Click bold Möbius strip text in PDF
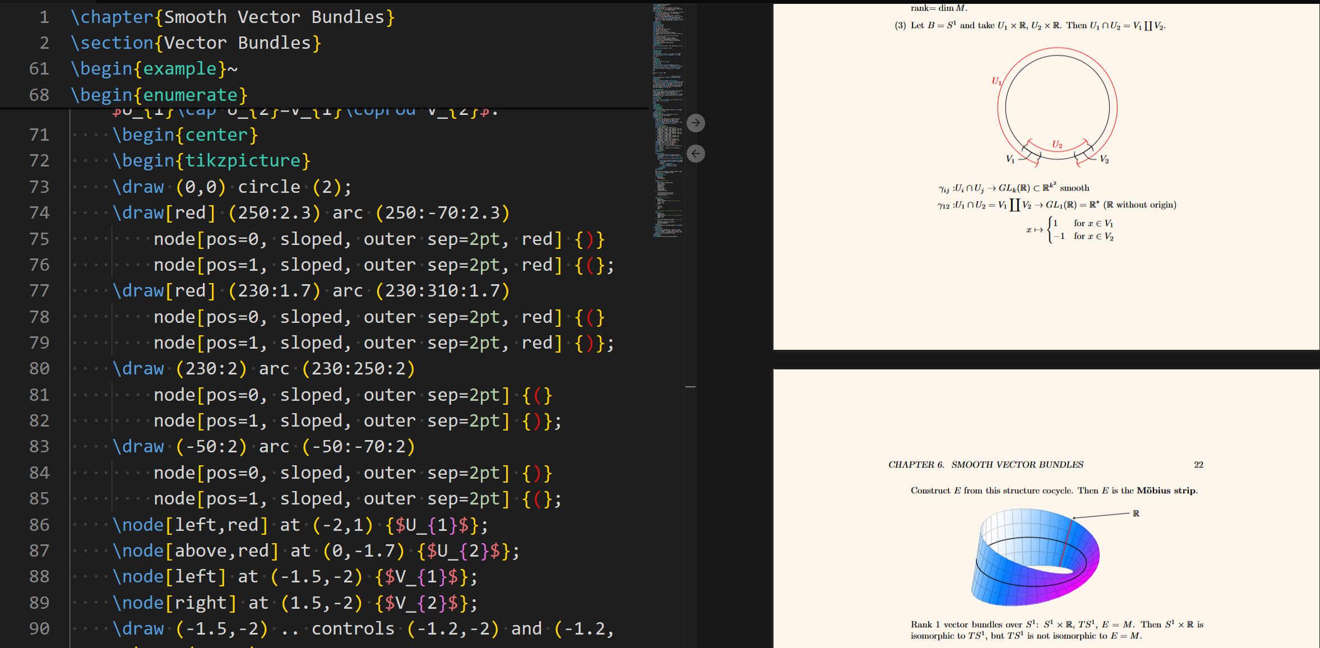Screen dimensions: 1320x648 (1166, 490)
